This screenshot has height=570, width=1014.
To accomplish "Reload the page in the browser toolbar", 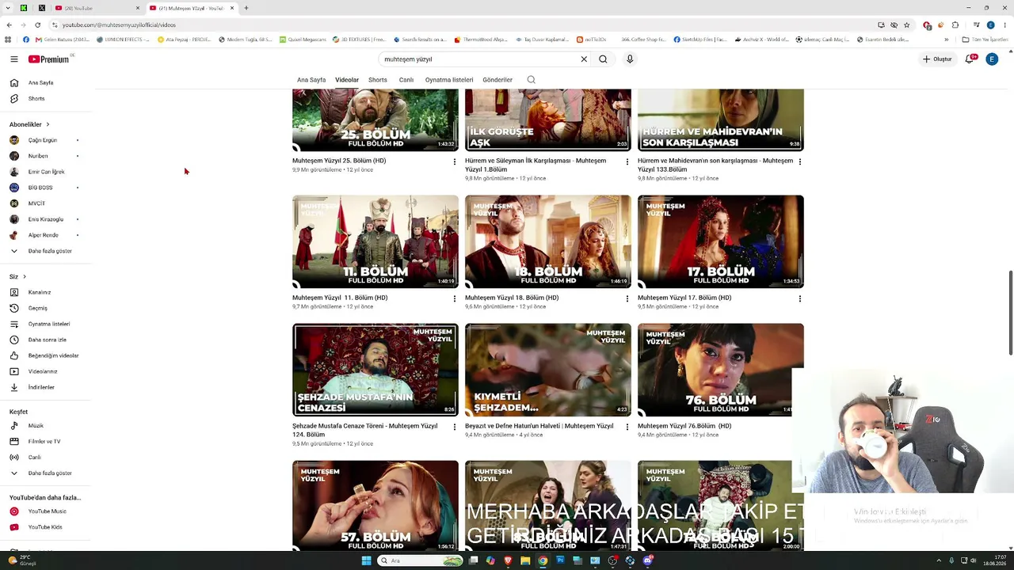I will point(37,25).
